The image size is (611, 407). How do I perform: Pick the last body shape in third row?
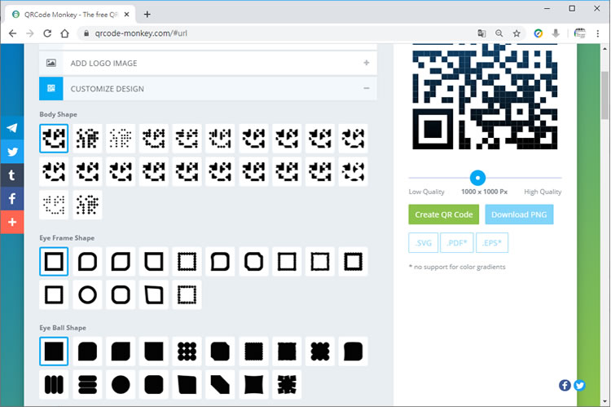click(x=87, y=205)
